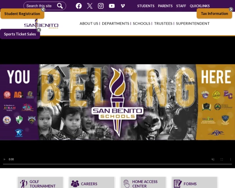Viewport: 235px width, 188px height.
Task: Click the Forms document icon
Action: [x=177, y=184]
